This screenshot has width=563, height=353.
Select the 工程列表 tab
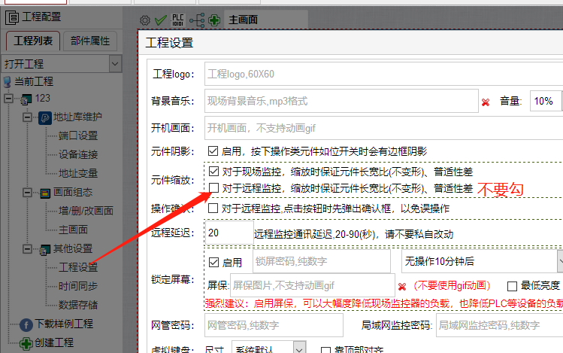(x=33, y=41)
